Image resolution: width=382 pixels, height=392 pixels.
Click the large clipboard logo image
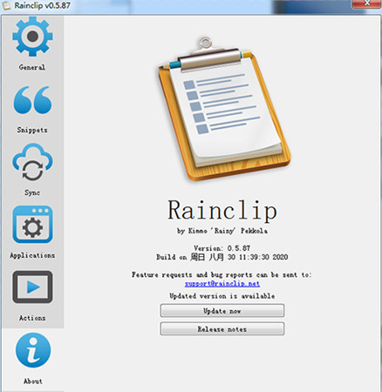point(224,109)
